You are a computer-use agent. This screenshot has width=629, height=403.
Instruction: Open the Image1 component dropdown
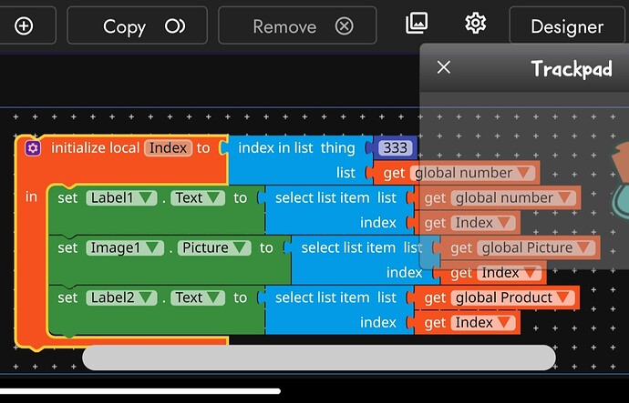coord(125,247)
